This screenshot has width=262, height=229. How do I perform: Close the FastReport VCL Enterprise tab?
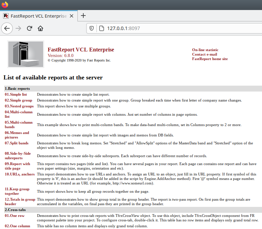(x=72, y=16)
